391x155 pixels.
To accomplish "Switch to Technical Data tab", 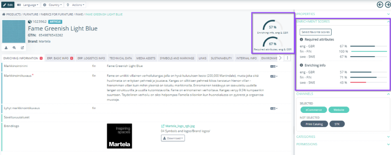I will pyautogui.click(x=120, y=58).
